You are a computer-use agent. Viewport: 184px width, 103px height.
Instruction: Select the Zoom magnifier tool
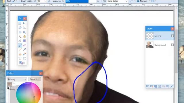pos(24,32)
